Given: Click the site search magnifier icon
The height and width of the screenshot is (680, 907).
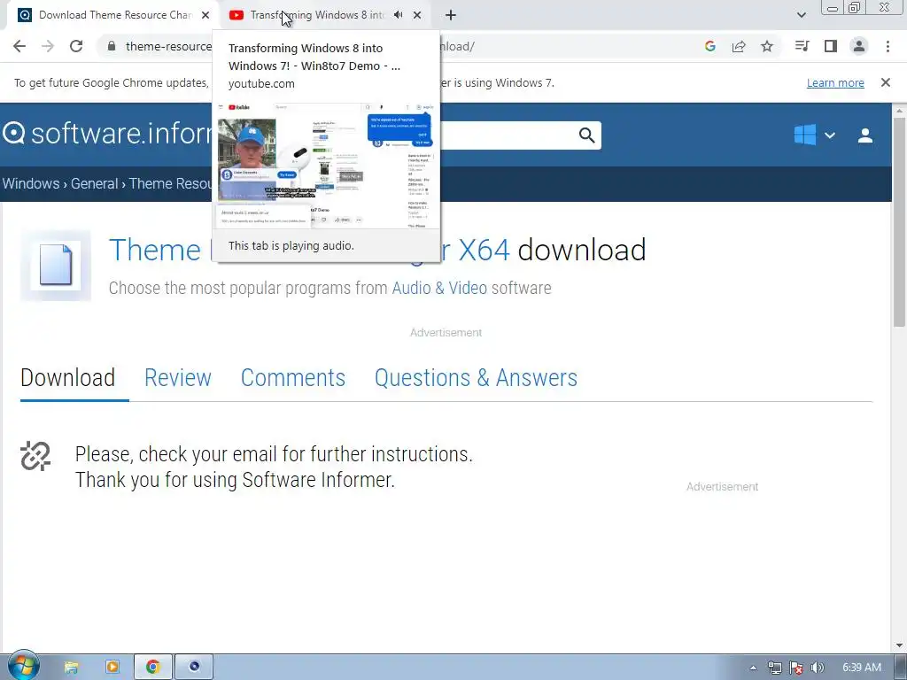Looking at the screenshot, I should pos(586,135).
